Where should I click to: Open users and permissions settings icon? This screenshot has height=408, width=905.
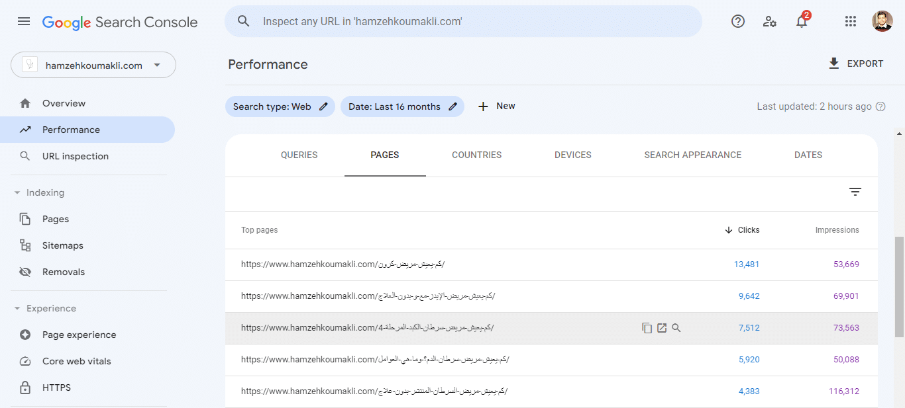tap(769, 22)
